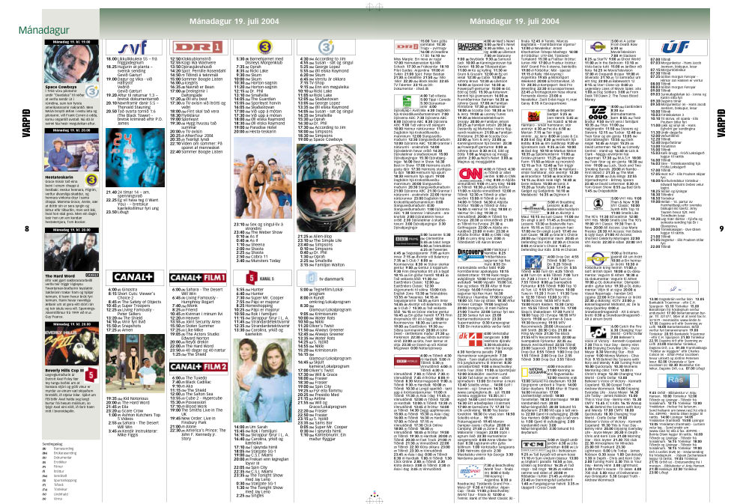Click the right page Mánadagur 19. juli 2004 header
Screen dimensions: 749x504
click(515, 21)
